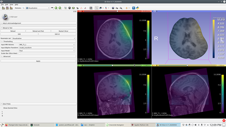
Task: Switch to Spyder (Python 3.8) taskbar window
Action: tap(143, 125)
